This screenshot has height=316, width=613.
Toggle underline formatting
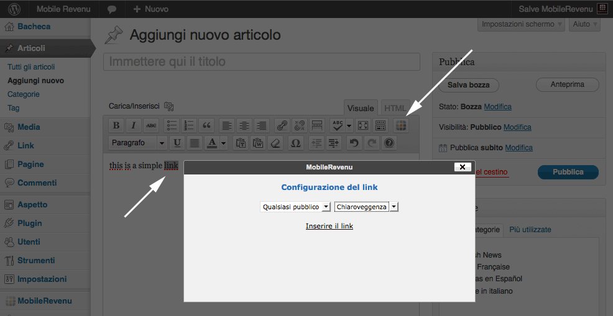177,143
